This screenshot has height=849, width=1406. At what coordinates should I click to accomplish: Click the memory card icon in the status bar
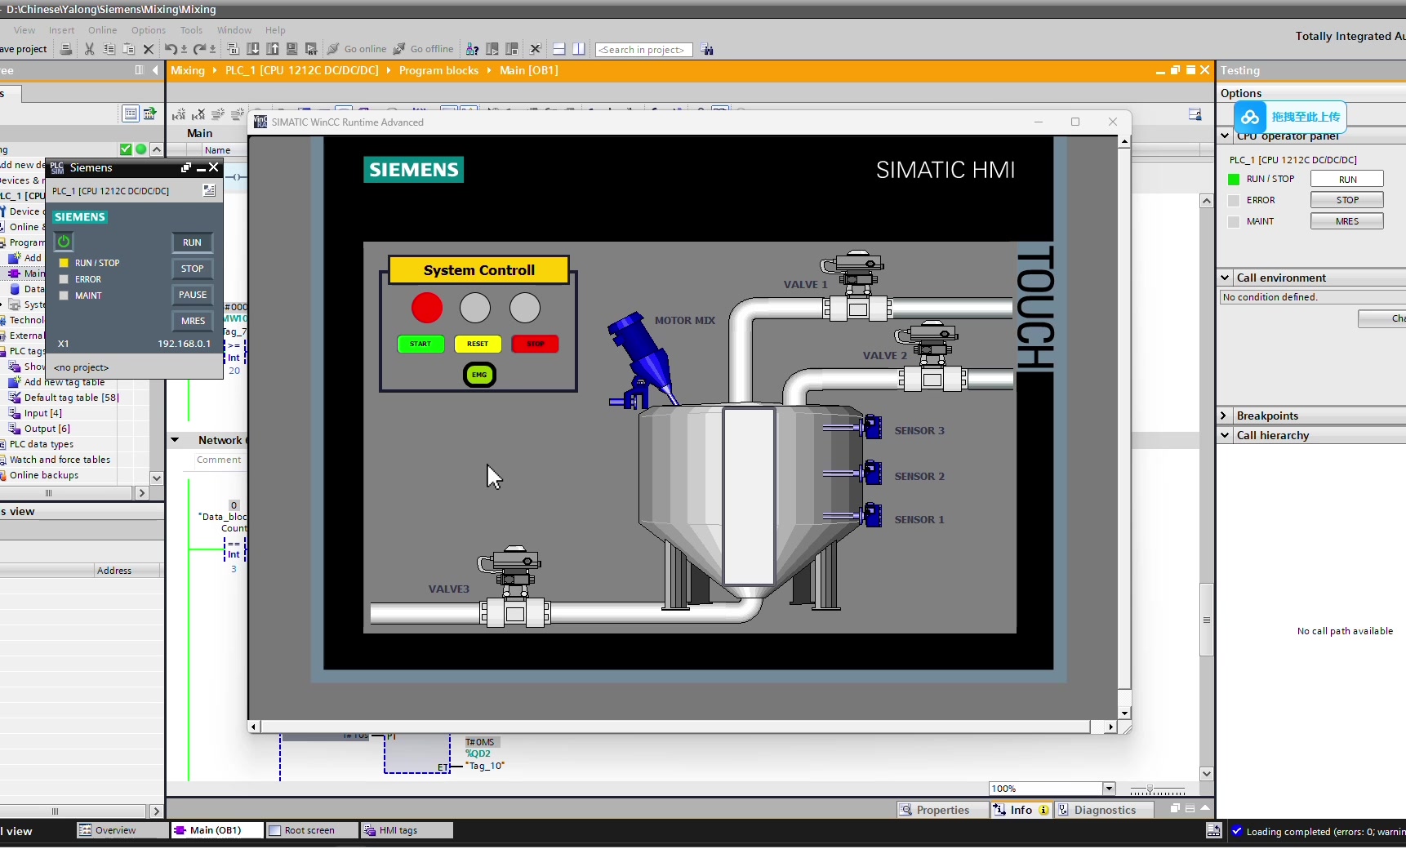coord(1214,831)
